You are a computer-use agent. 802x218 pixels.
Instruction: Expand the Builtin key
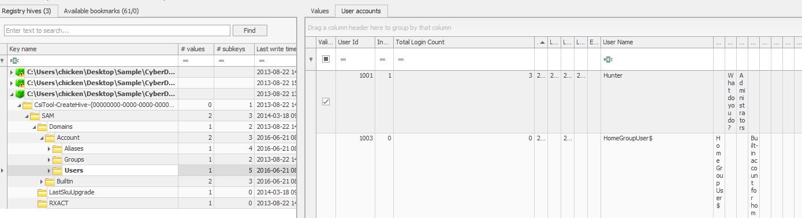click(41, 181)
